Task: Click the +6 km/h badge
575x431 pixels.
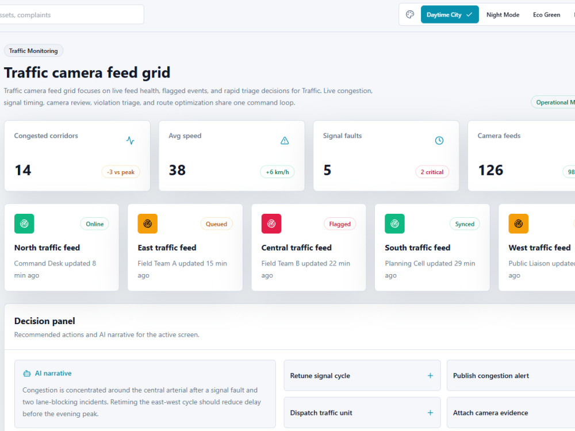Action: coord(277,172)
